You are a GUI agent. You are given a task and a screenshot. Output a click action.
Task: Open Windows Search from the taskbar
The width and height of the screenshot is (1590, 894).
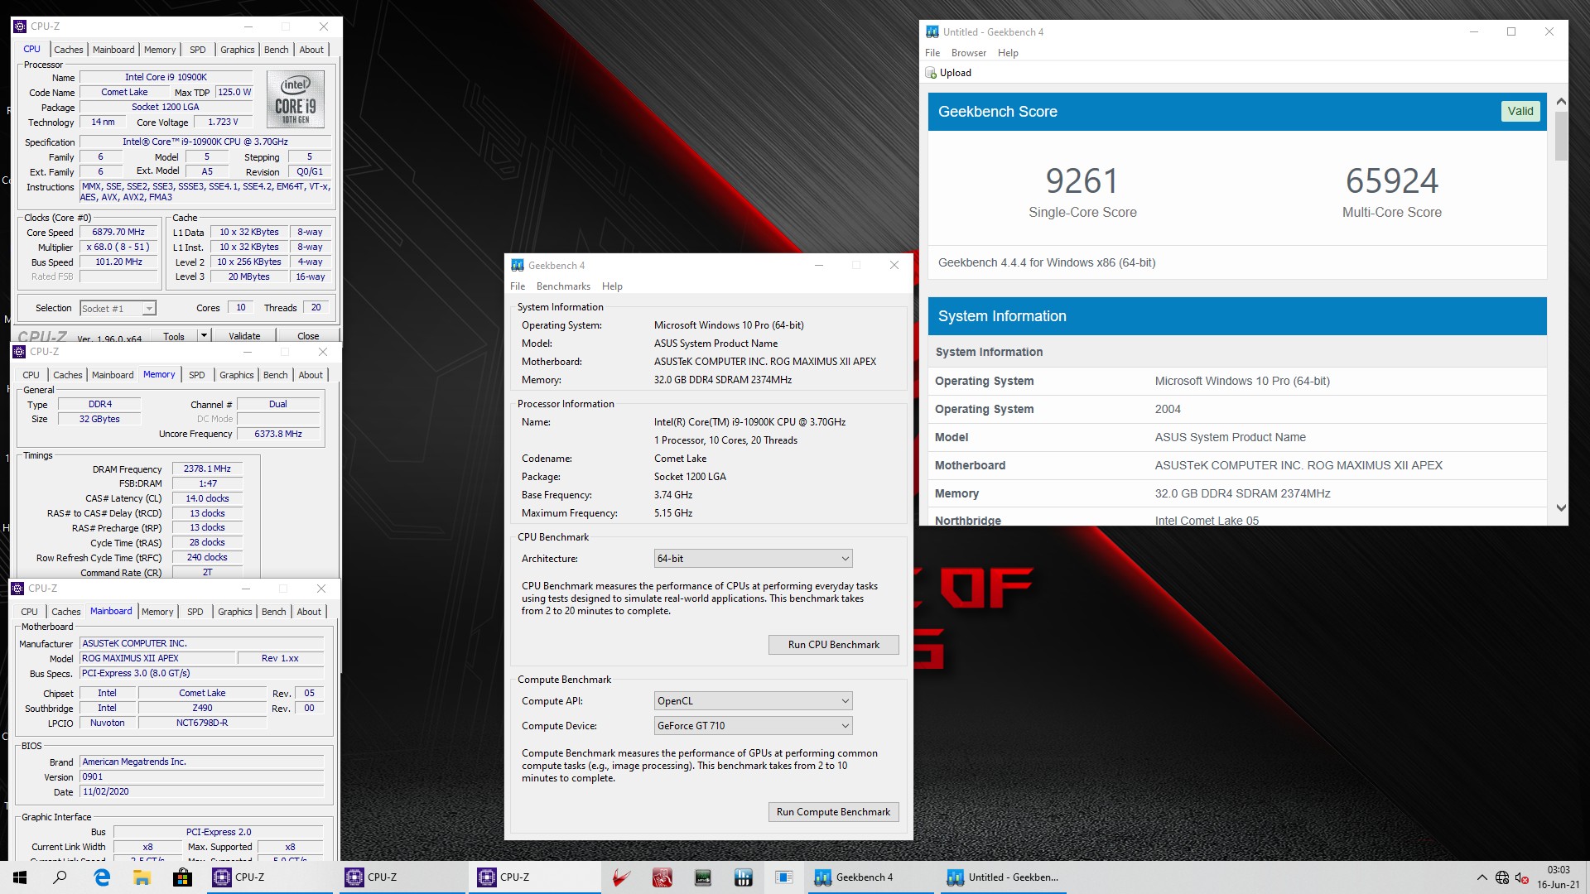(x=60, y=877)
